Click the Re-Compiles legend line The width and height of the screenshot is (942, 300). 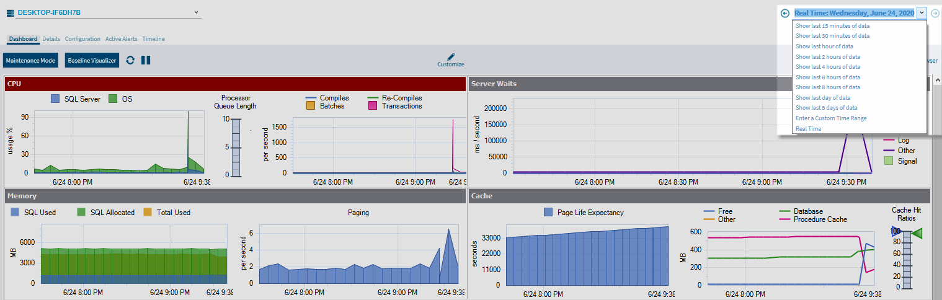(373, 98)
